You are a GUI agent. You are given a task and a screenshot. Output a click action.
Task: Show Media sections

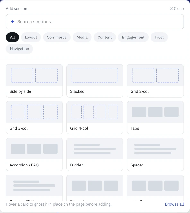point(82,37)
